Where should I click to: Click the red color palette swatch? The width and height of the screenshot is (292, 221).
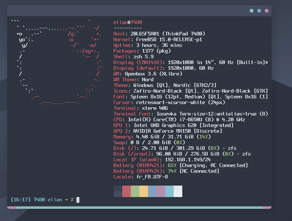click(x=127, y=191)
